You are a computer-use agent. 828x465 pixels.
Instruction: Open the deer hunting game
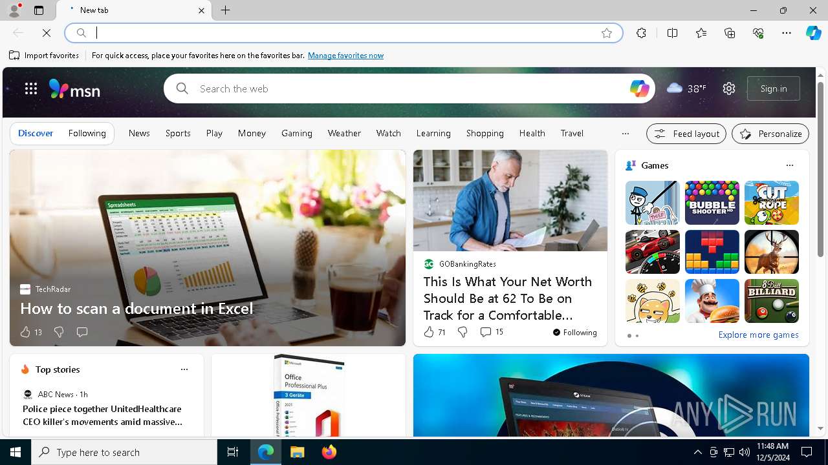pos(772,252)
